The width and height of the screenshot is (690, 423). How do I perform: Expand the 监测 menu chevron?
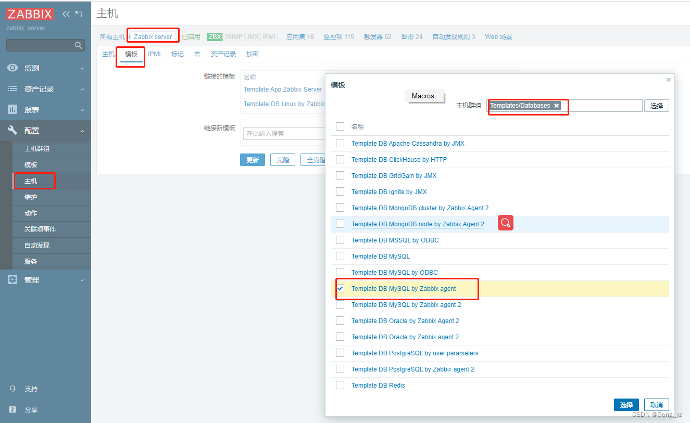(82, 69)
